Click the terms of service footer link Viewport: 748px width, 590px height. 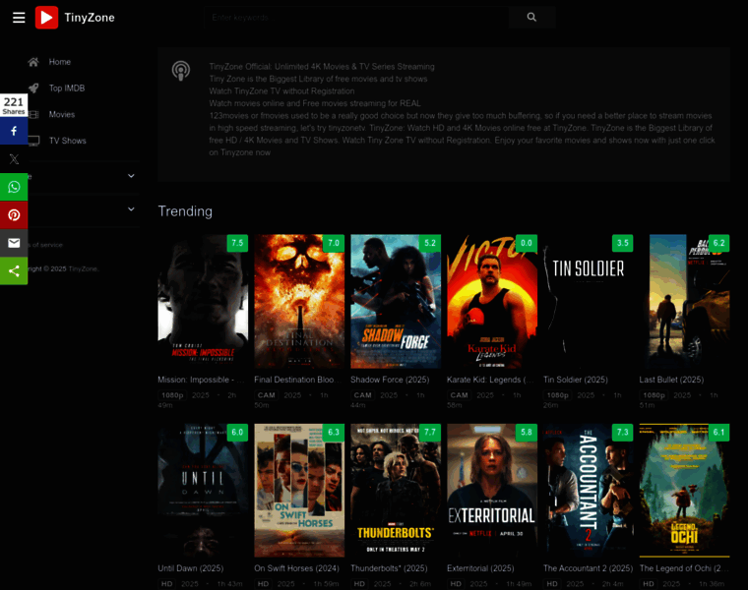click(x=46, y=245)
